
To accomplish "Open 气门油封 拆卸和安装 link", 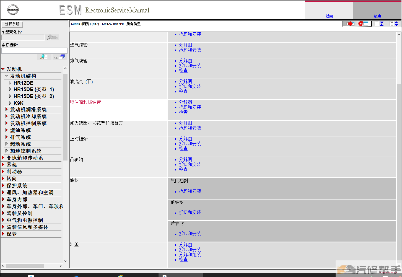I will [190, 191].
